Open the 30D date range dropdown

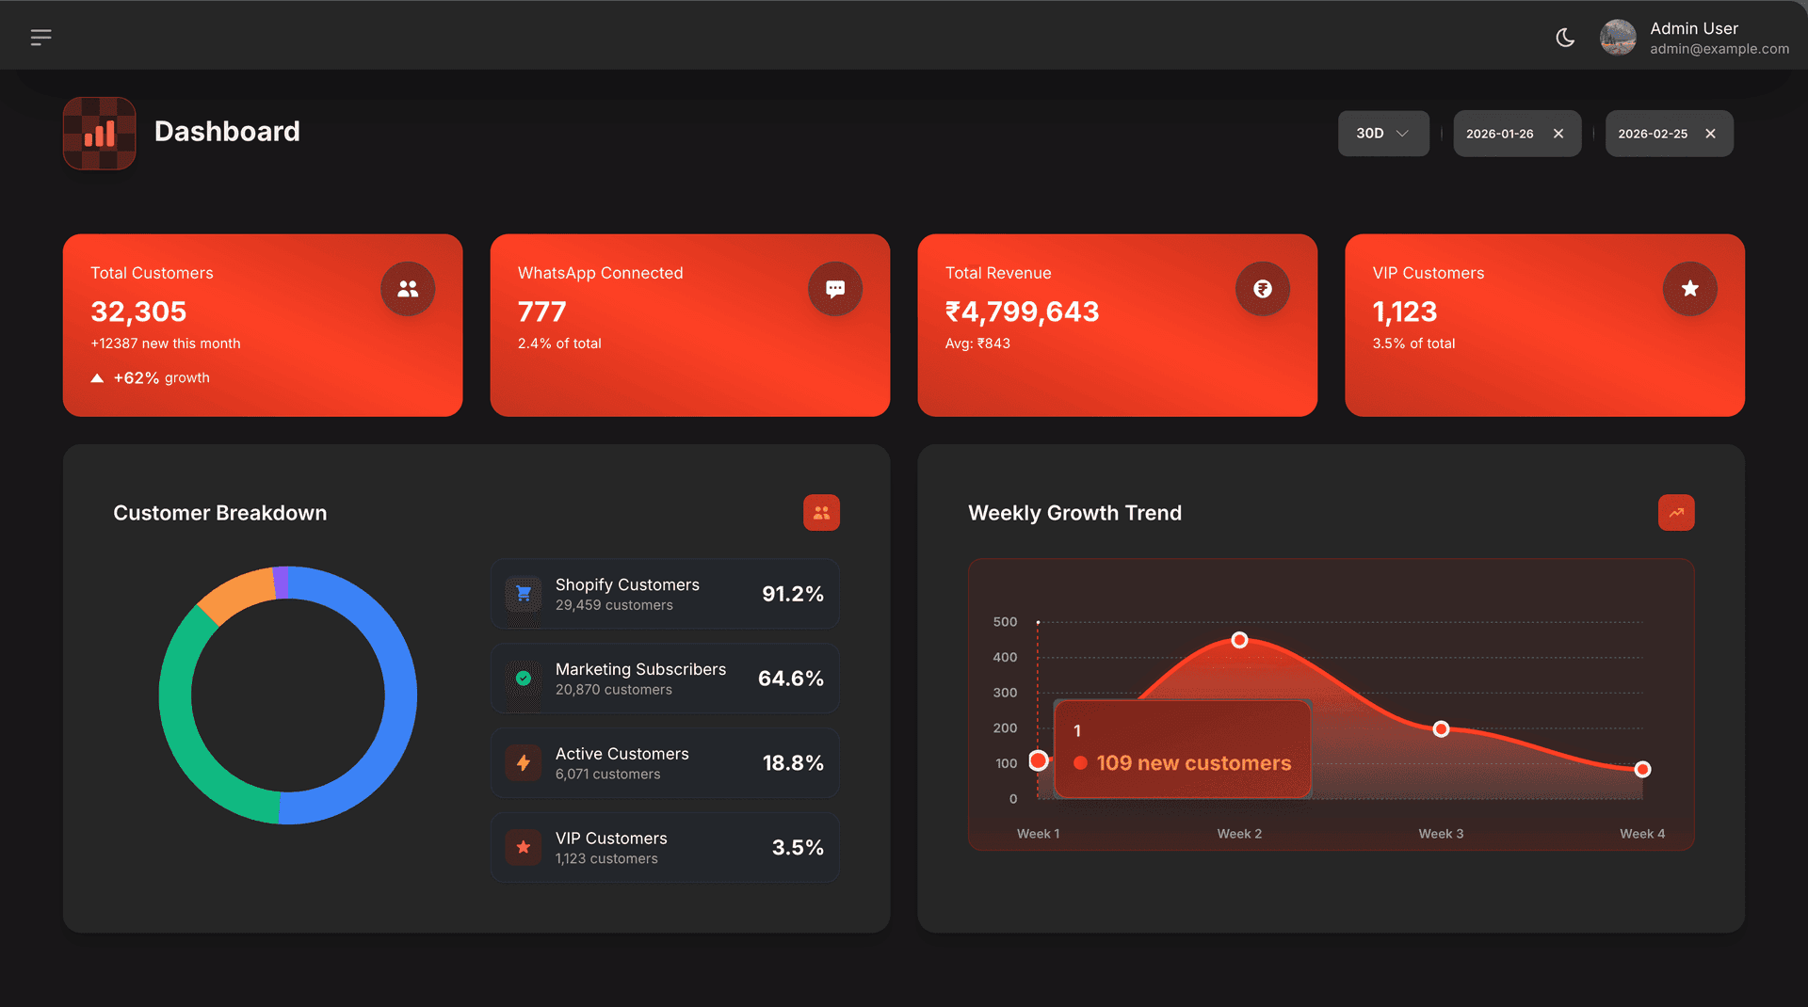point(1382,134)
